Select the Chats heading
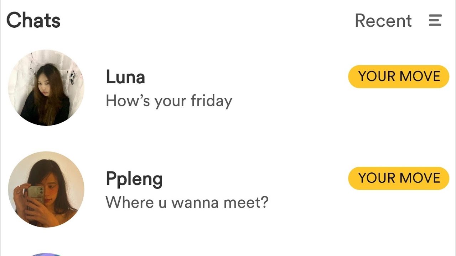Viewport: 456px width, 256px height. point(33,20)
